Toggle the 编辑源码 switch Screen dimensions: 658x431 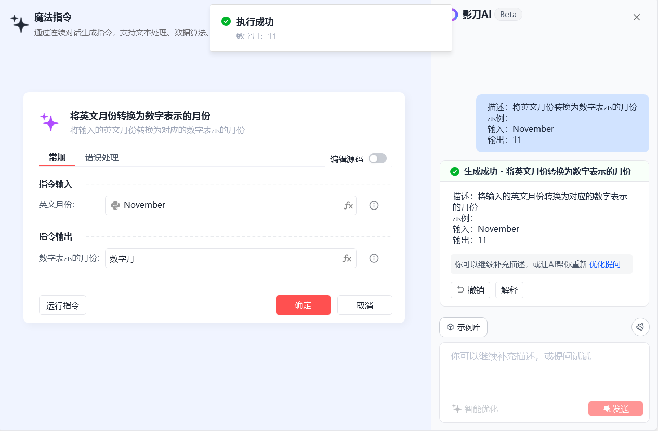377,159
